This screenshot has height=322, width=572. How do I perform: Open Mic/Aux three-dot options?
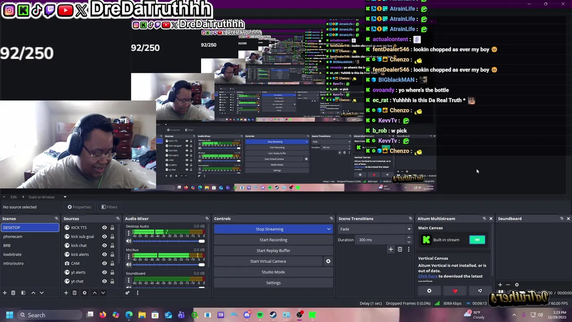pos(129,257)
